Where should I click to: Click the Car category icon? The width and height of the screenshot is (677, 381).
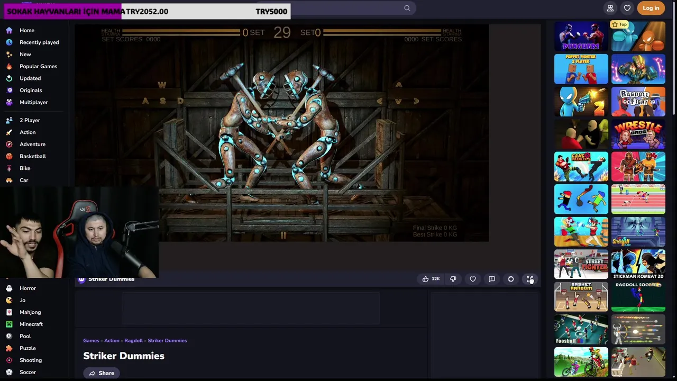click(9, 180)
